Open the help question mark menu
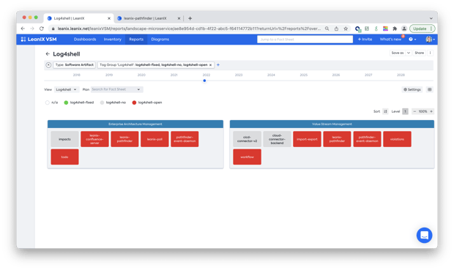This screenshot has width=454, height=270. tap(412, 40)
